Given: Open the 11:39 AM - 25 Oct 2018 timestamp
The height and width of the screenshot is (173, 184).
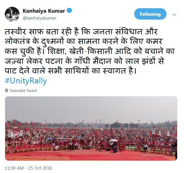Looking at the screenshot, I should click(x=28, y=168).
